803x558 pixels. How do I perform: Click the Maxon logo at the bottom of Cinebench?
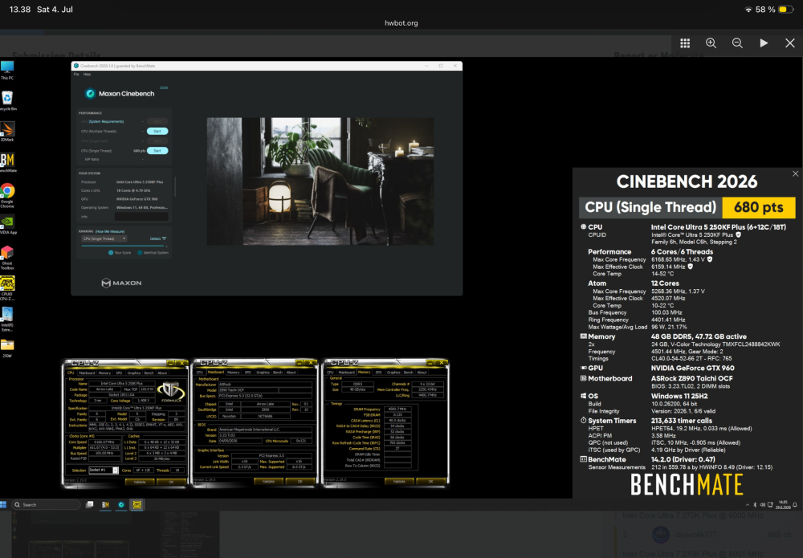click(x=121, y=283)
